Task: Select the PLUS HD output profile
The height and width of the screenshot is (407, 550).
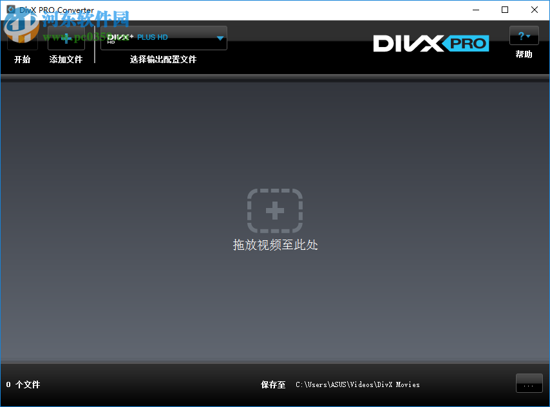Action: click(x=151, y=37)
